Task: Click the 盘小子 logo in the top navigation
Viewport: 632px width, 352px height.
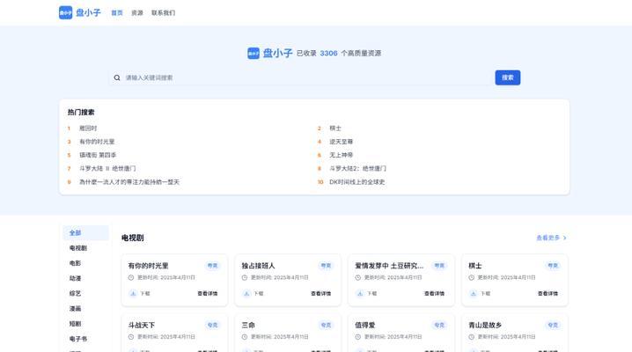Action: [x=80, y=12]
